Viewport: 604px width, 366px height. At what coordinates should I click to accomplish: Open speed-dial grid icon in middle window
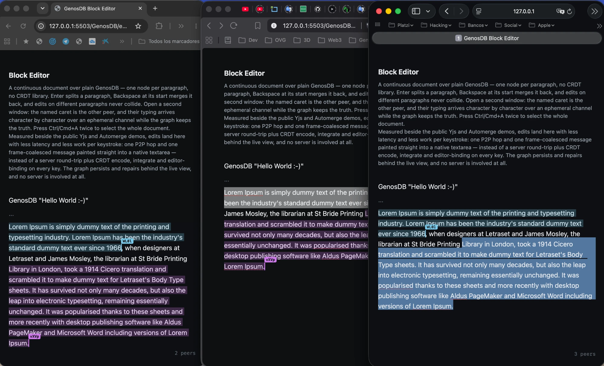coord(209,40)
